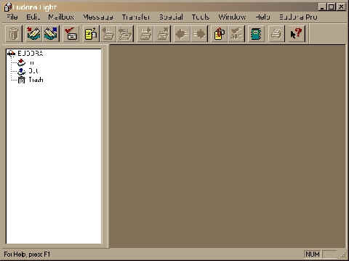349x261 pixels.
Task: Click the Eudora Light title bar icon
Action: [8, 7]
